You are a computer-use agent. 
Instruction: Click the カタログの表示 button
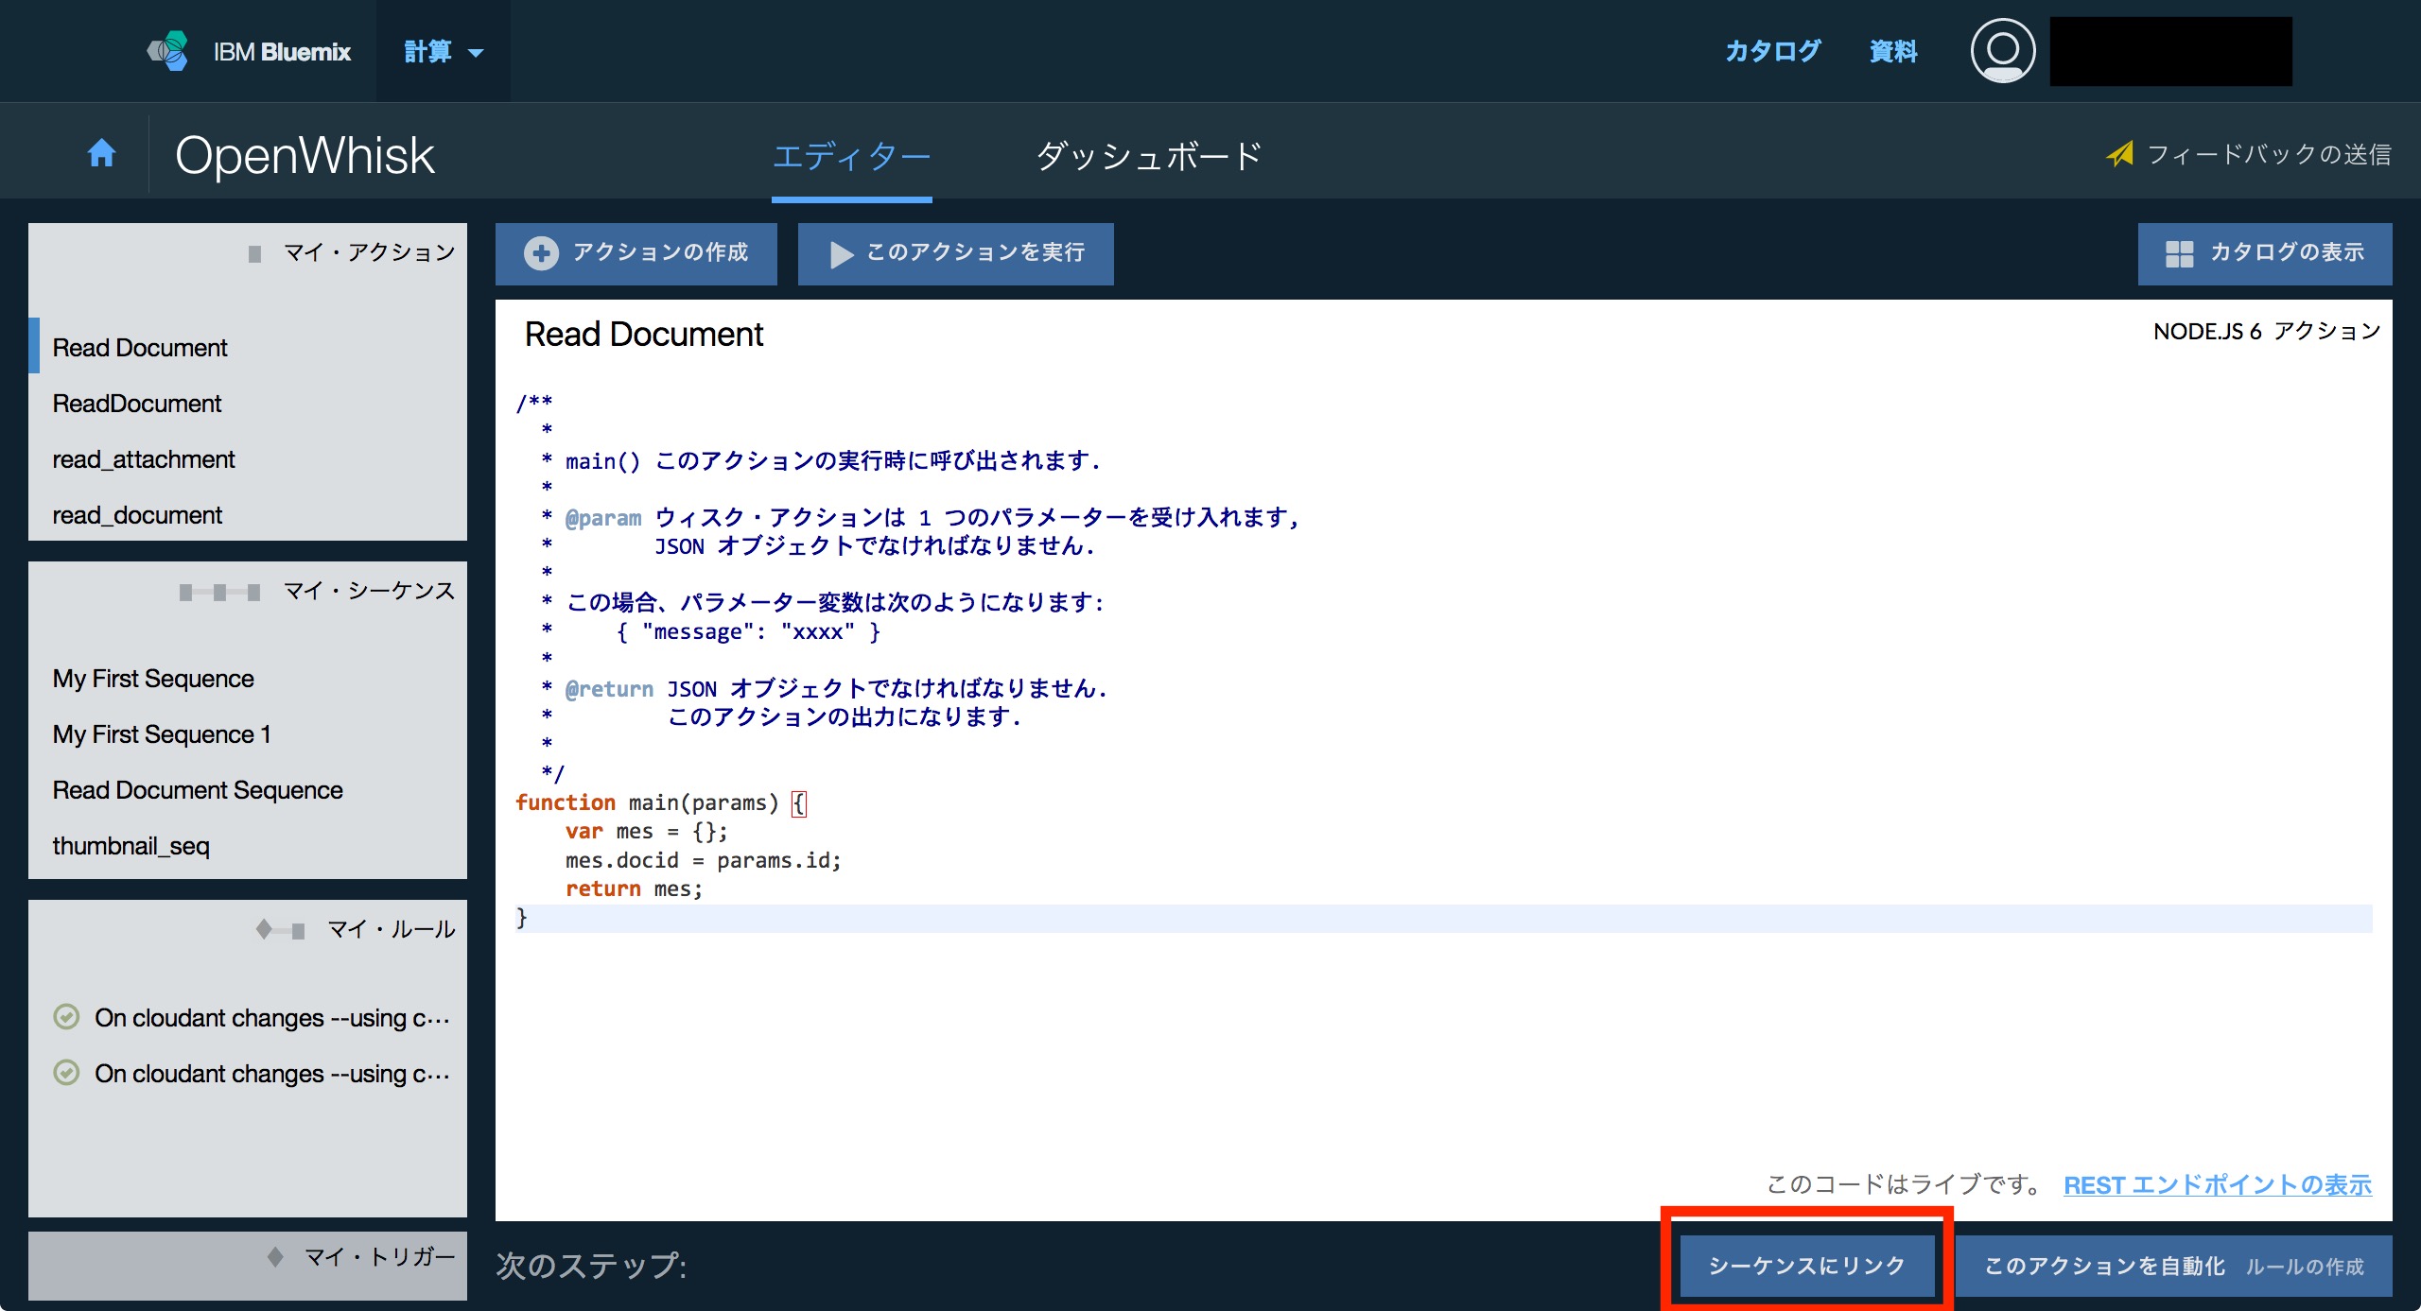pos(2265,253)
